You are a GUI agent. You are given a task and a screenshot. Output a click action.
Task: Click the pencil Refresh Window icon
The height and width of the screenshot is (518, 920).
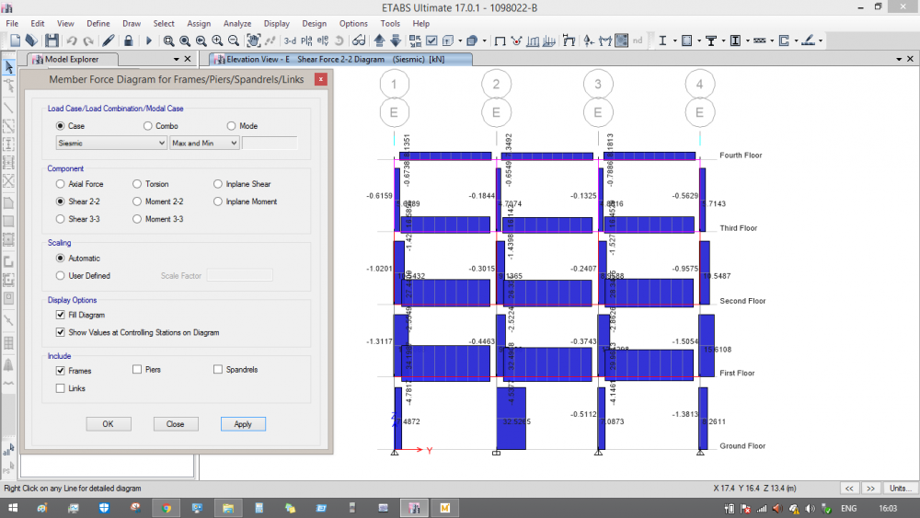pyautogui.click(x=108, y=40)
